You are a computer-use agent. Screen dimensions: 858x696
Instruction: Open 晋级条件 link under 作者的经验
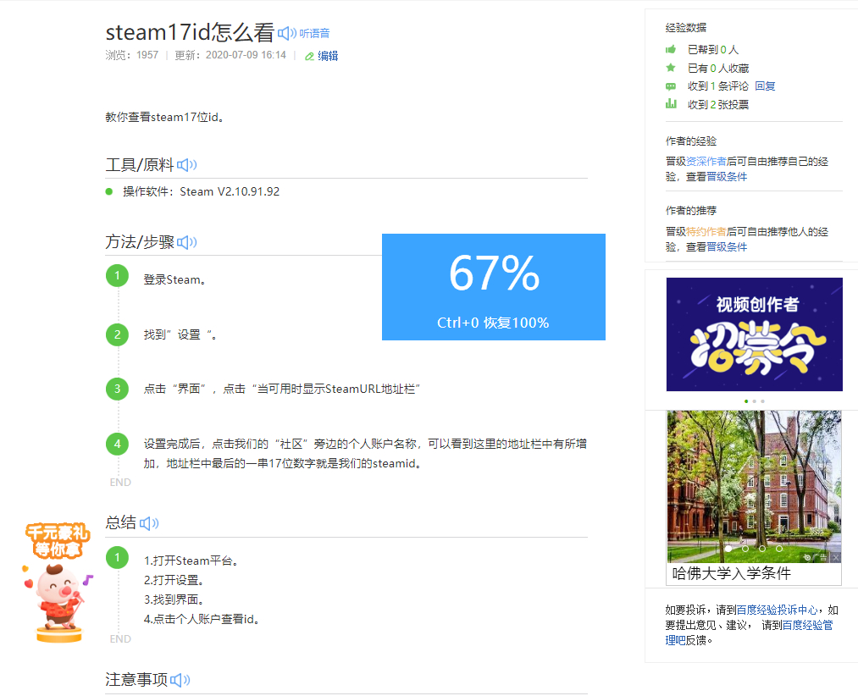[x=727, y=177]
